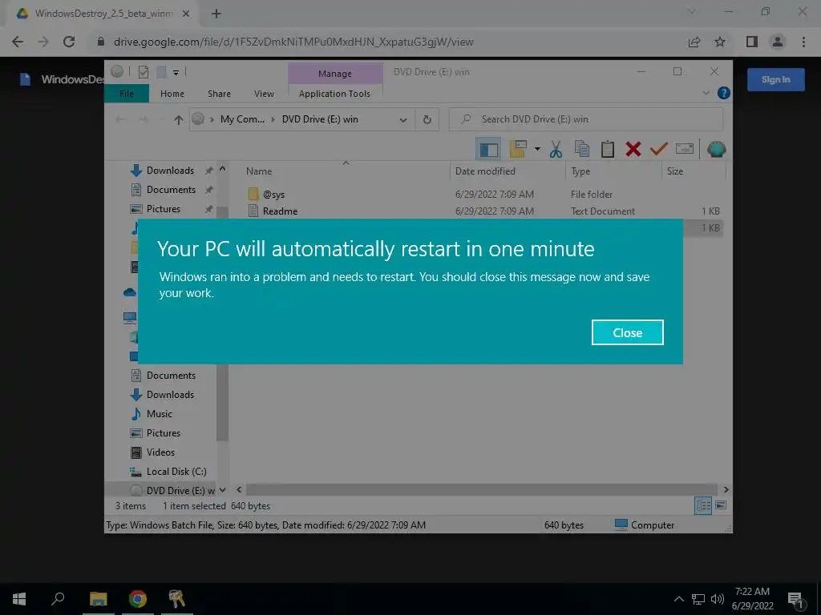Open Pictures under This PC tree

(164, 433)
